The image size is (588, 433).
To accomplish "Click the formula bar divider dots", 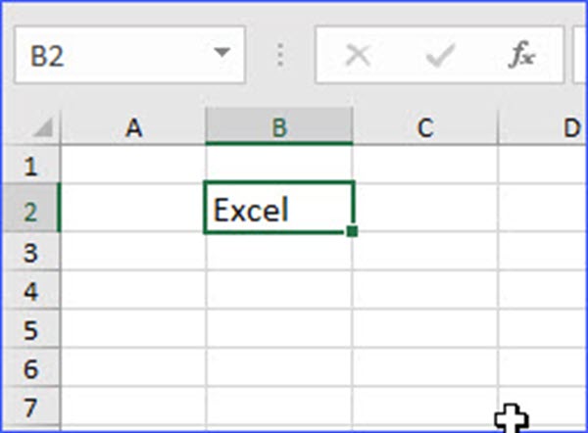I will point(280,55).
